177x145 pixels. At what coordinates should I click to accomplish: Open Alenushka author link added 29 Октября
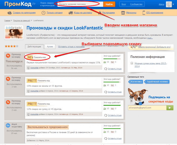(x=34, y=68)
